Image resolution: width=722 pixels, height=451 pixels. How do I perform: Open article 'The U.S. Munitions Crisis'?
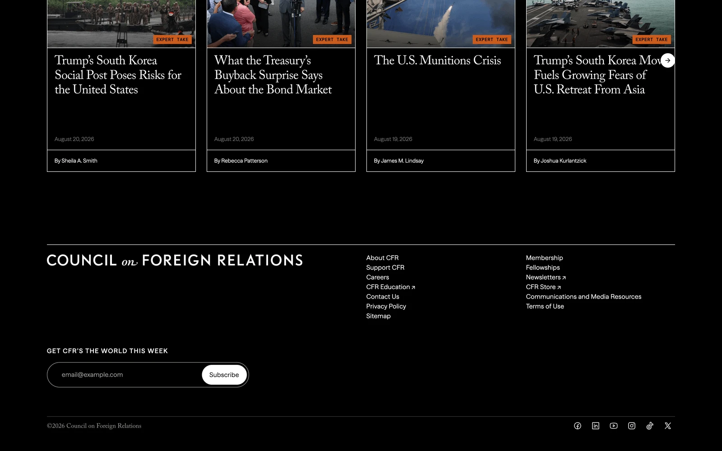point(438,60)
